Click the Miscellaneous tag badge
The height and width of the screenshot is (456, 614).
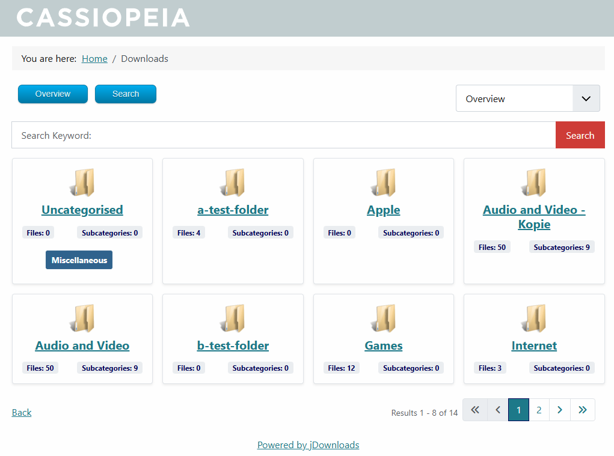pyautogui.click(x=79, y=260)
